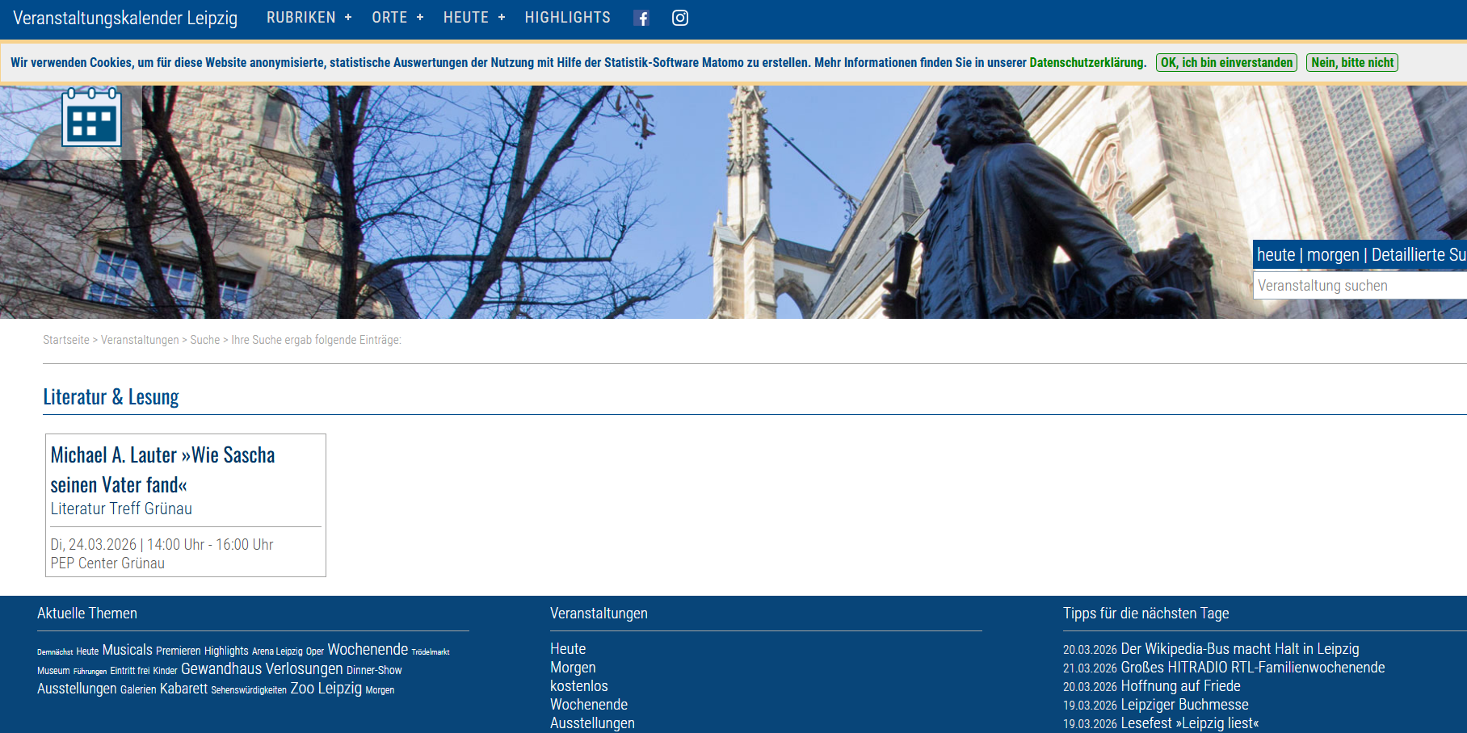The width and height of the screenshot is (1467, 733).
Task: Click the calendar logo icon
Action: point(91,119)
